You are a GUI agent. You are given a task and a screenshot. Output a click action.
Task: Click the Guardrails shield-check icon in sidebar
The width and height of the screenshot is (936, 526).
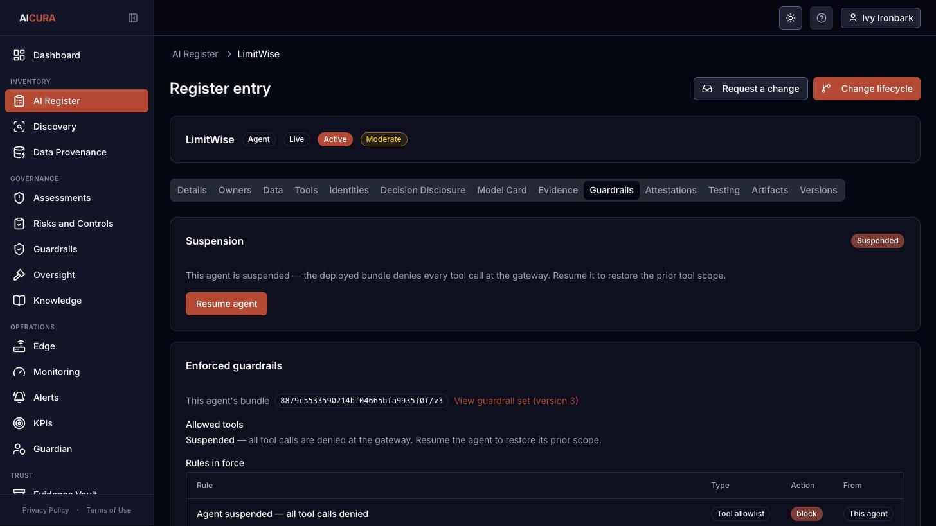tap(19, 249)
